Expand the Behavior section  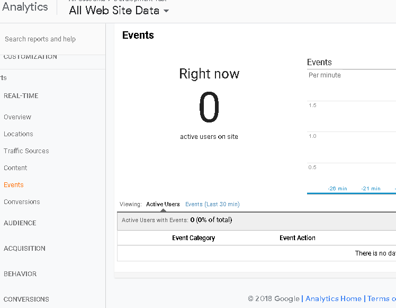tap(20, 274)
